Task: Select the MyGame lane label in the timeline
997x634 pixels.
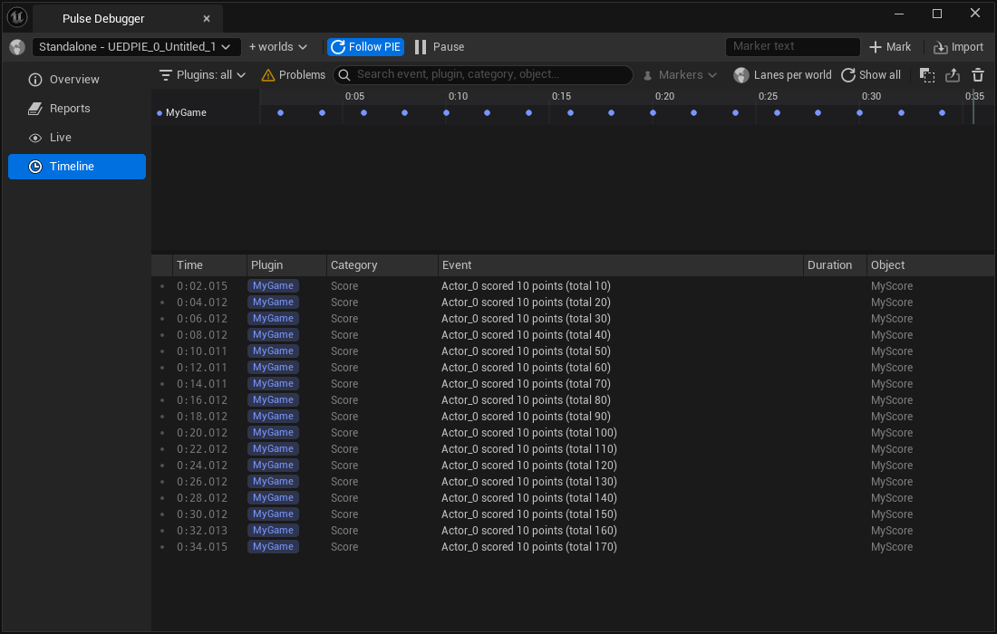Action: 186,113
